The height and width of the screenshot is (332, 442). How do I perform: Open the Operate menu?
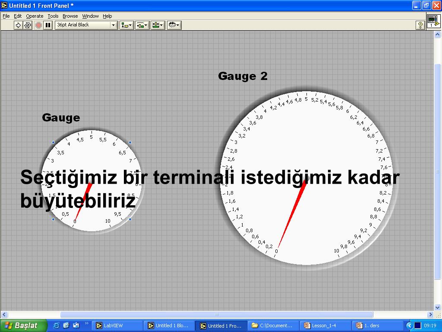(35, 16)
